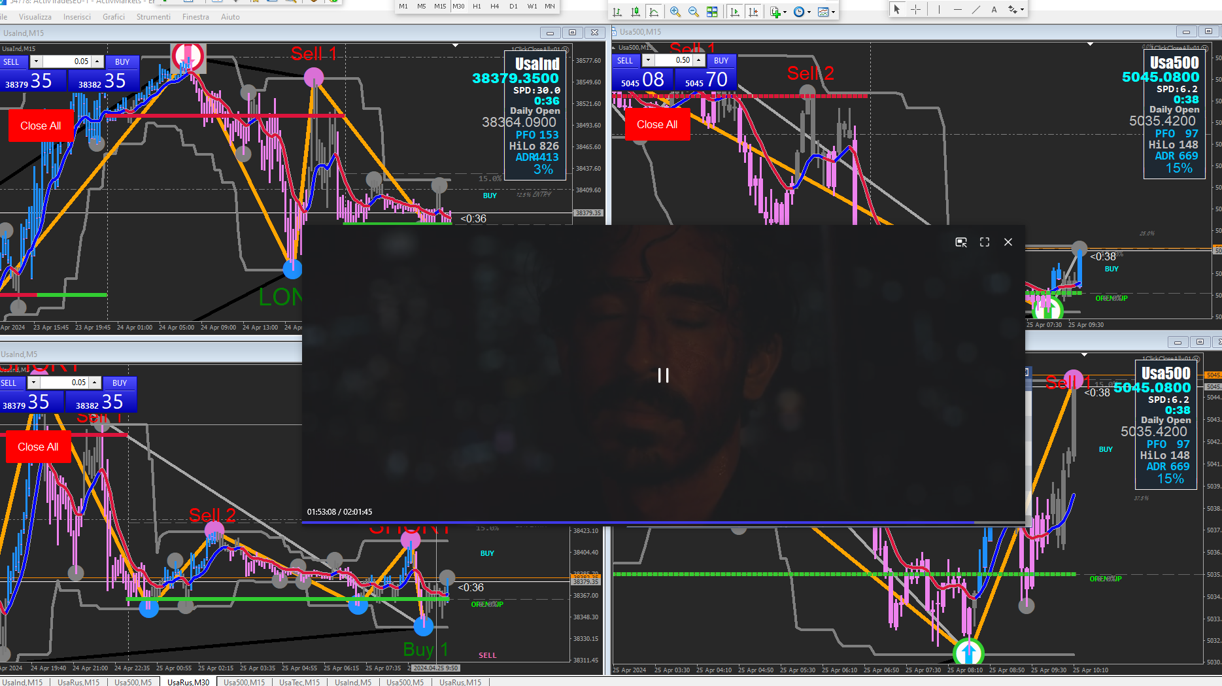Click BUY on the Usa500 M15 chart
Screen dimensions: 1222x686
coord(721,61)
